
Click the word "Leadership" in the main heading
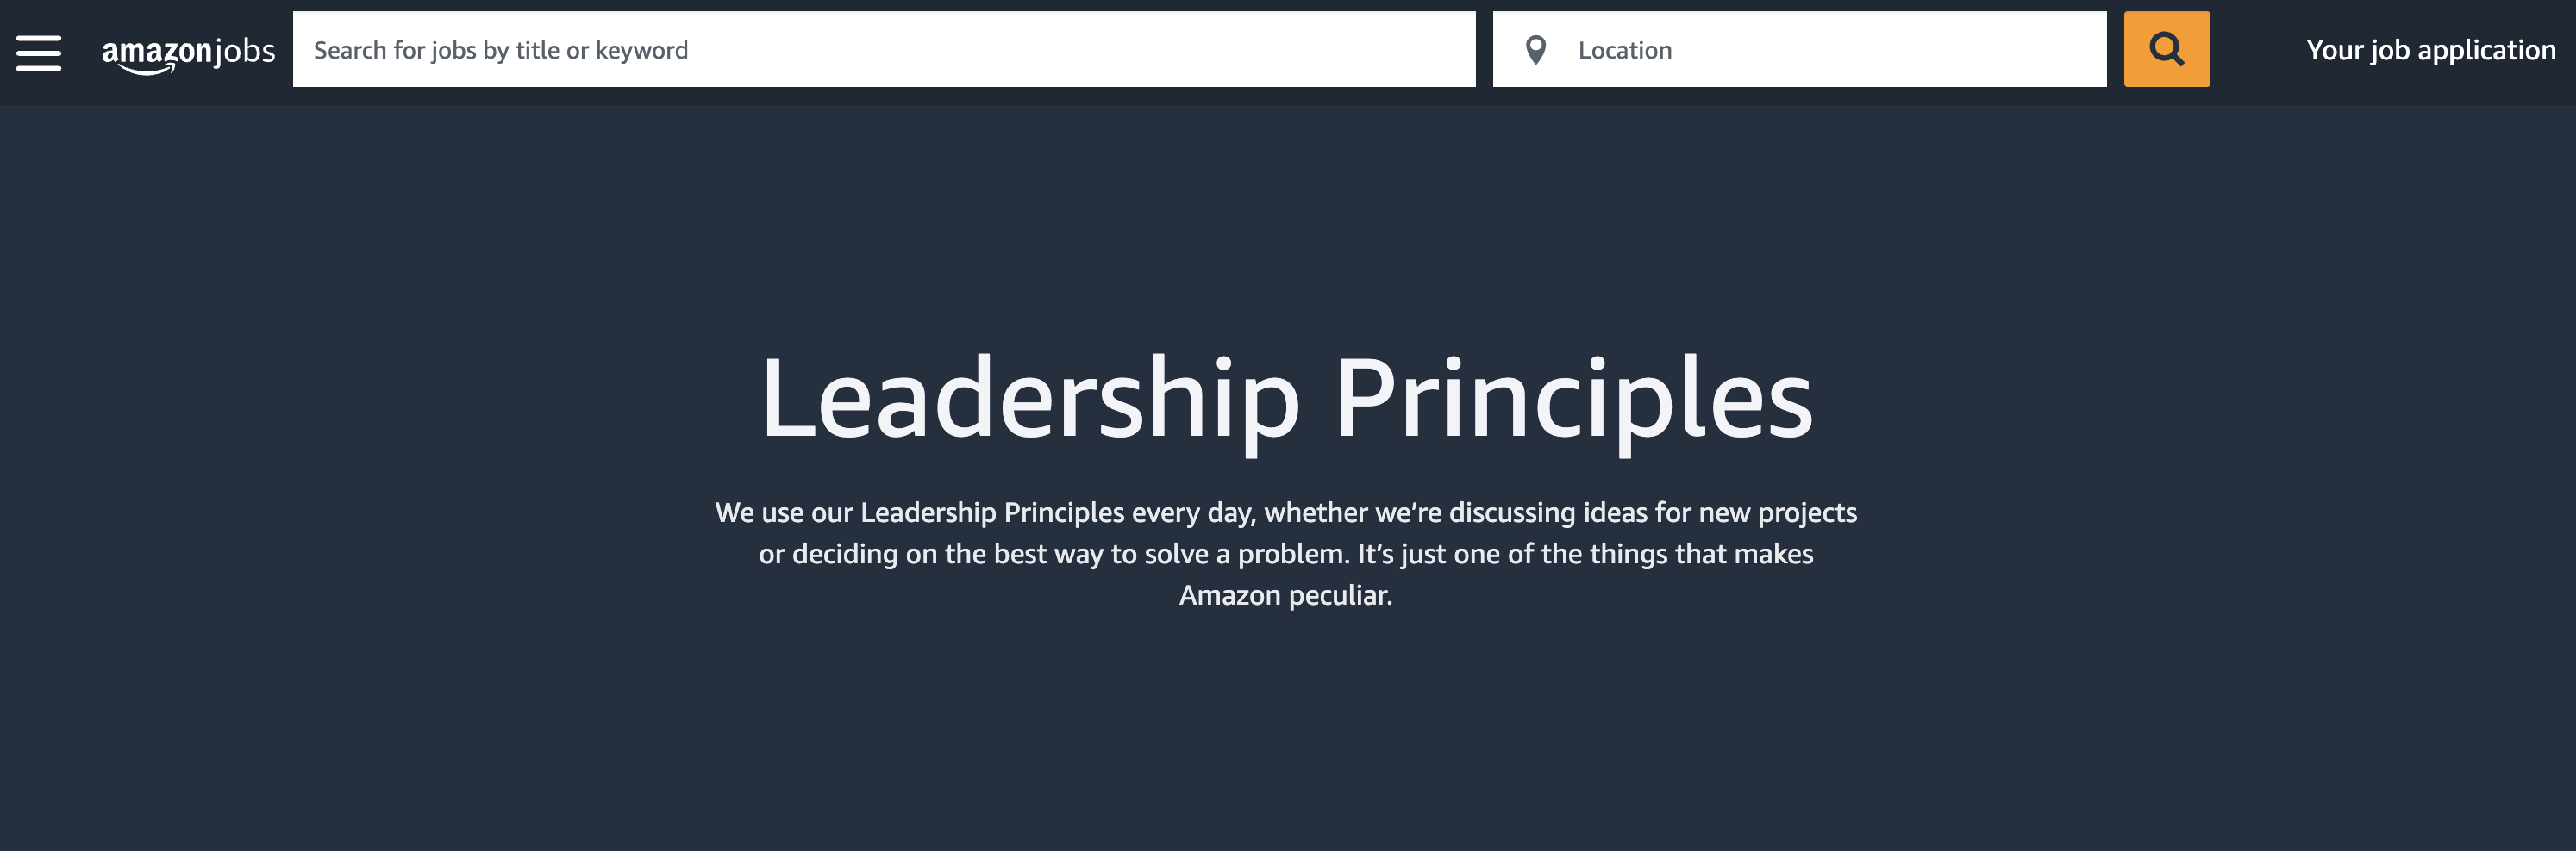tap(1030, 400)
